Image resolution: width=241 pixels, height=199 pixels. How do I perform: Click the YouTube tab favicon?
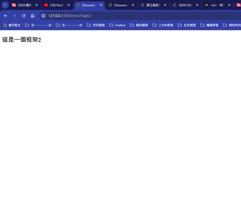pyautogui.click(x=46, y=5)
